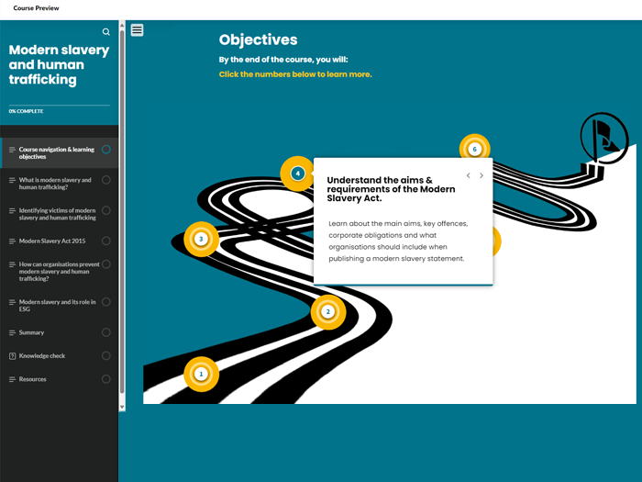Click 'By the end of the course, you will:' text
Image resolution: width=642 pixels, height=482 pixels.
click(283, 60)
